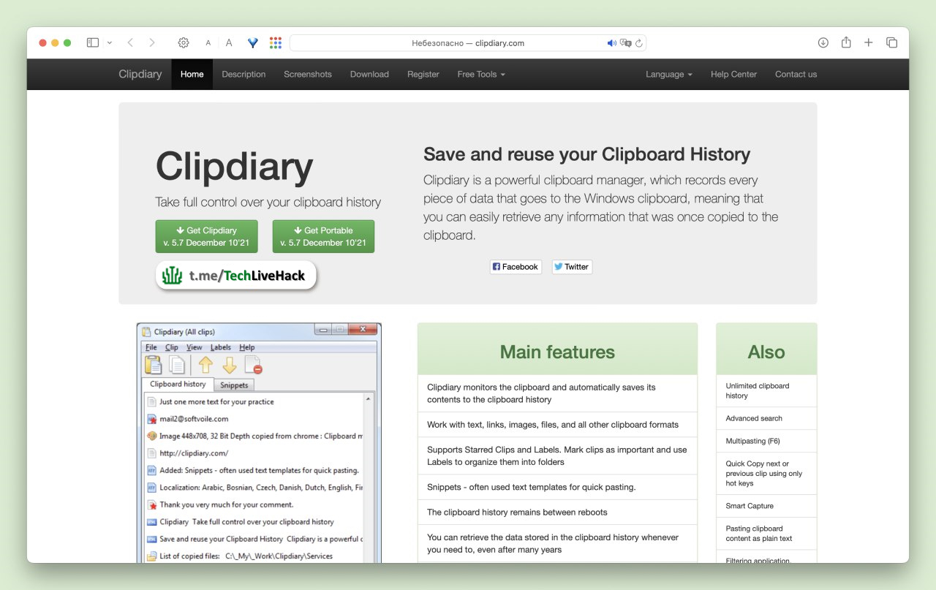Go forward with the right arrow
Screen dimensions: 936x590
152,43
